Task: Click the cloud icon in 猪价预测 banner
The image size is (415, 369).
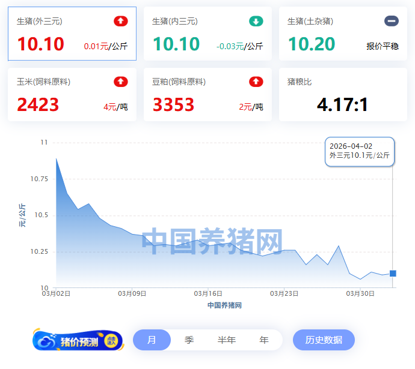Action: pyautogui.click(x=47, y=341)
